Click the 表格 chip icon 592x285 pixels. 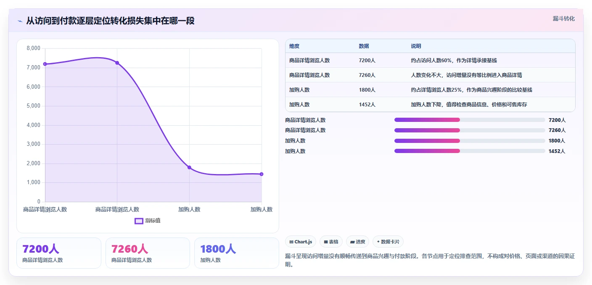pos(326,242)
